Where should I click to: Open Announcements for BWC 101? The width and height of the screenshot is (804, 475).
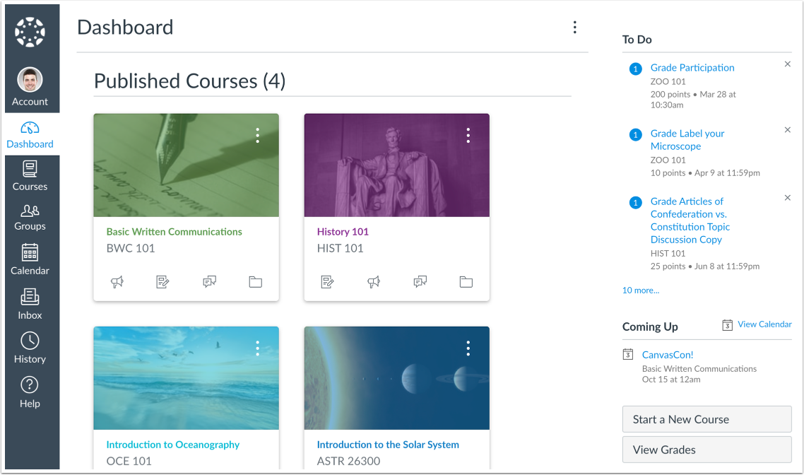click(117, 281)
